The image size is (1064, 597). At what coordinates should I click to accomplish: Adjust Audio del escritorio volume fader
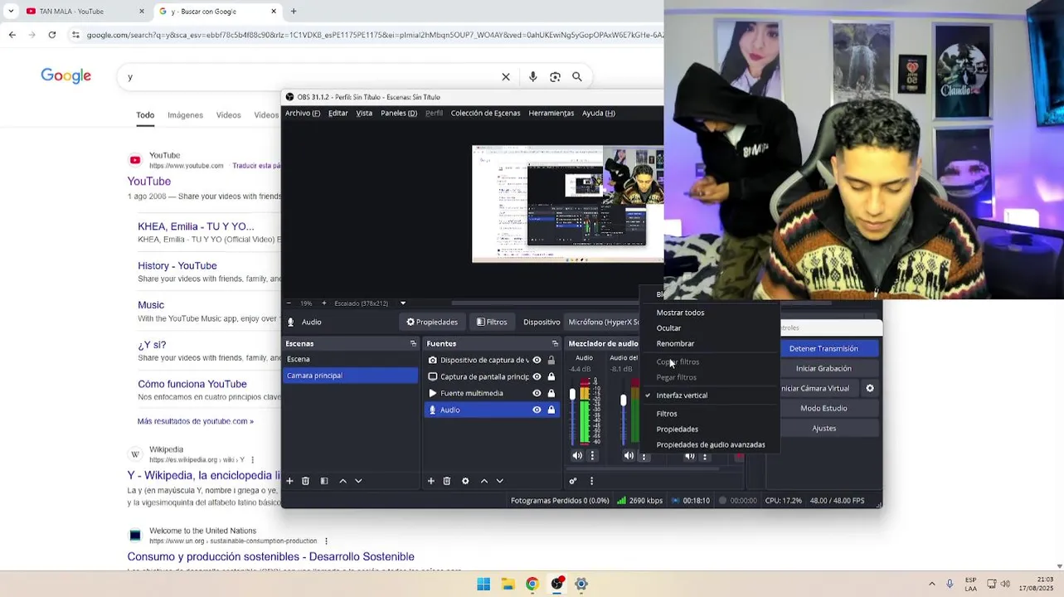point(623,400)
